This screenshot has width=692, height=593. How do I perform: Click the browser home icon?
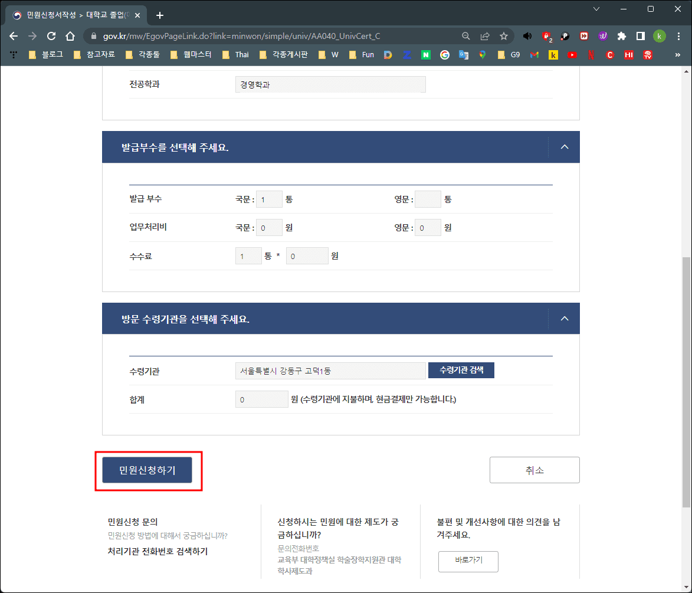(x=70, y=35)
